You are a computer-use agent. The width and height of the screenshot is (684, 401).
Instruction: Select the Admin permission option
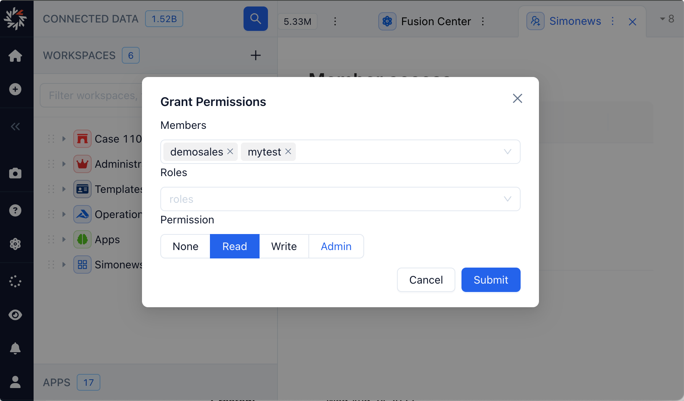click(x=336, y=246)
